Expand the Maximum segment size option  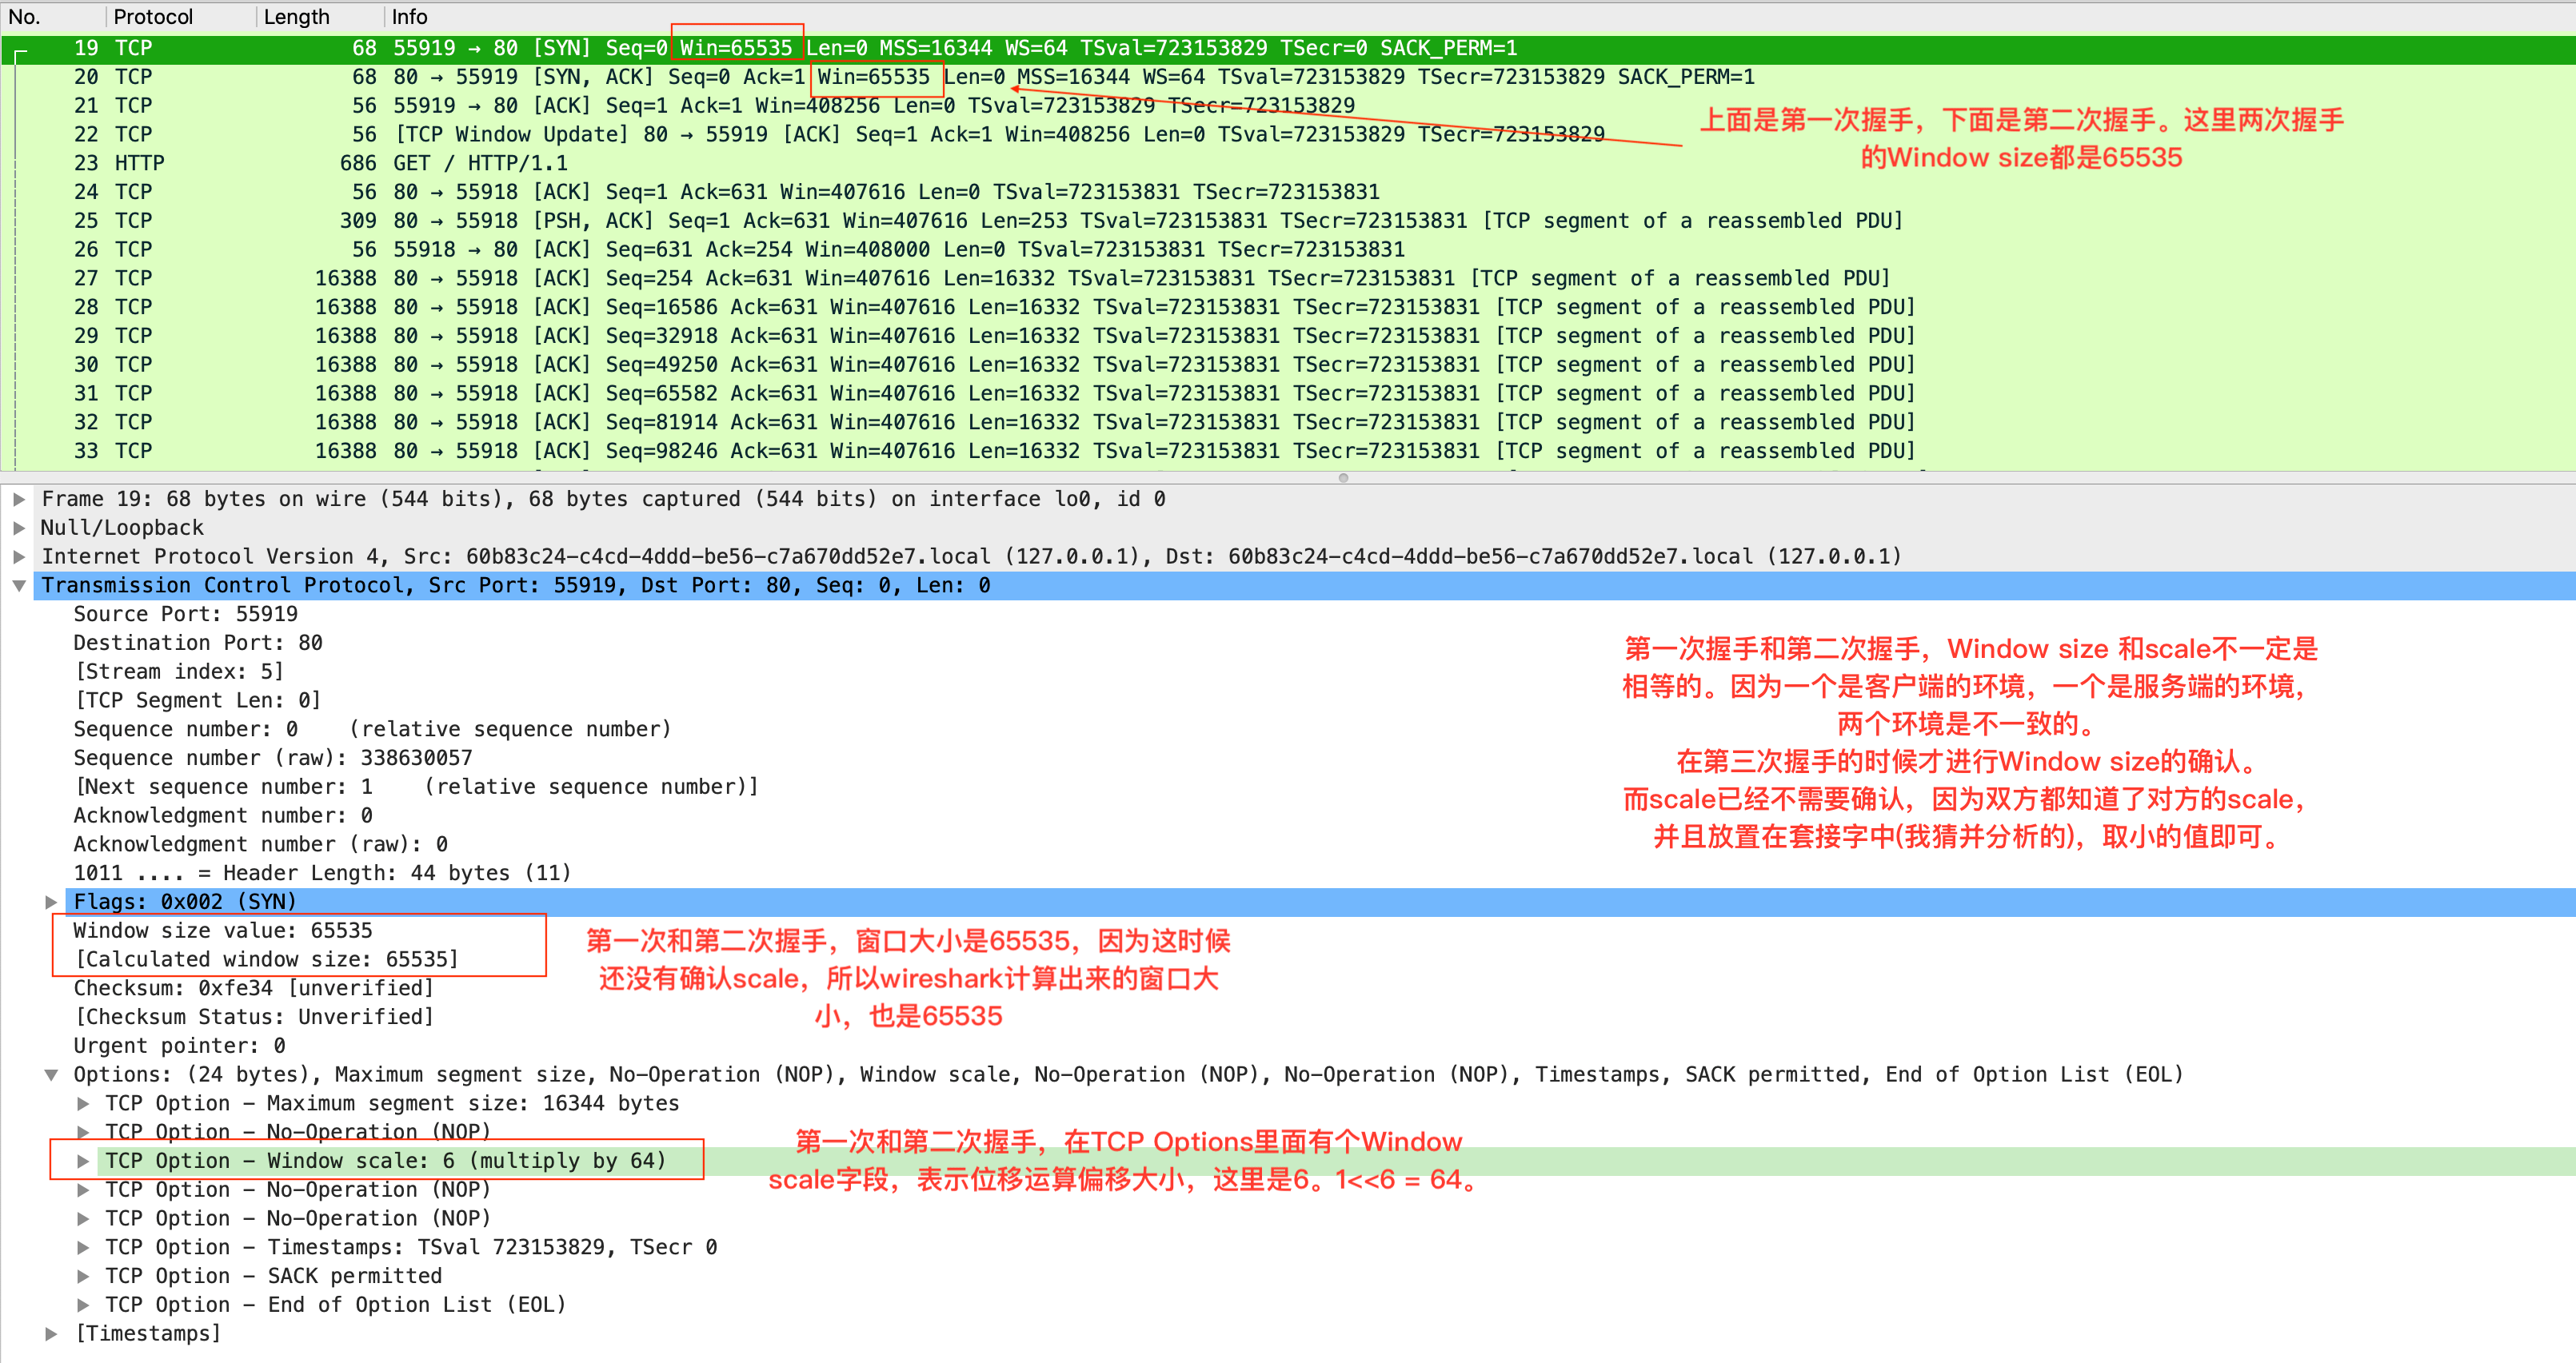pyautogui.click(x=83, y=1104)
